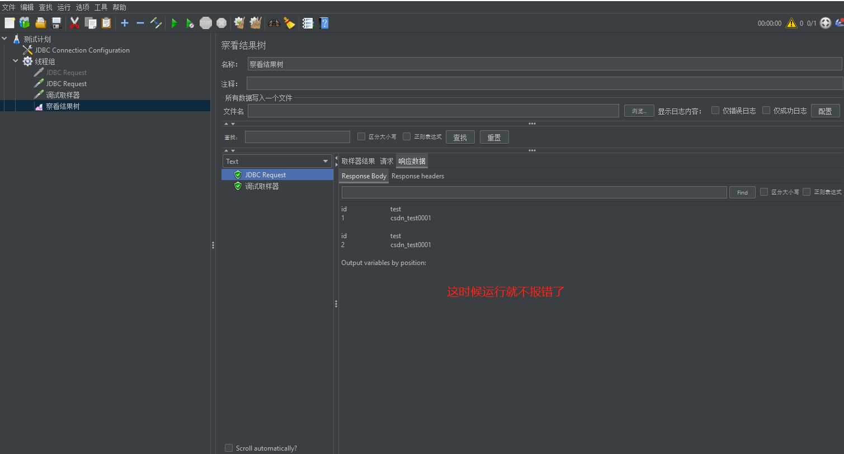
Task: Open the Templates toolbar icon
Action: click(x=25, y=23)
